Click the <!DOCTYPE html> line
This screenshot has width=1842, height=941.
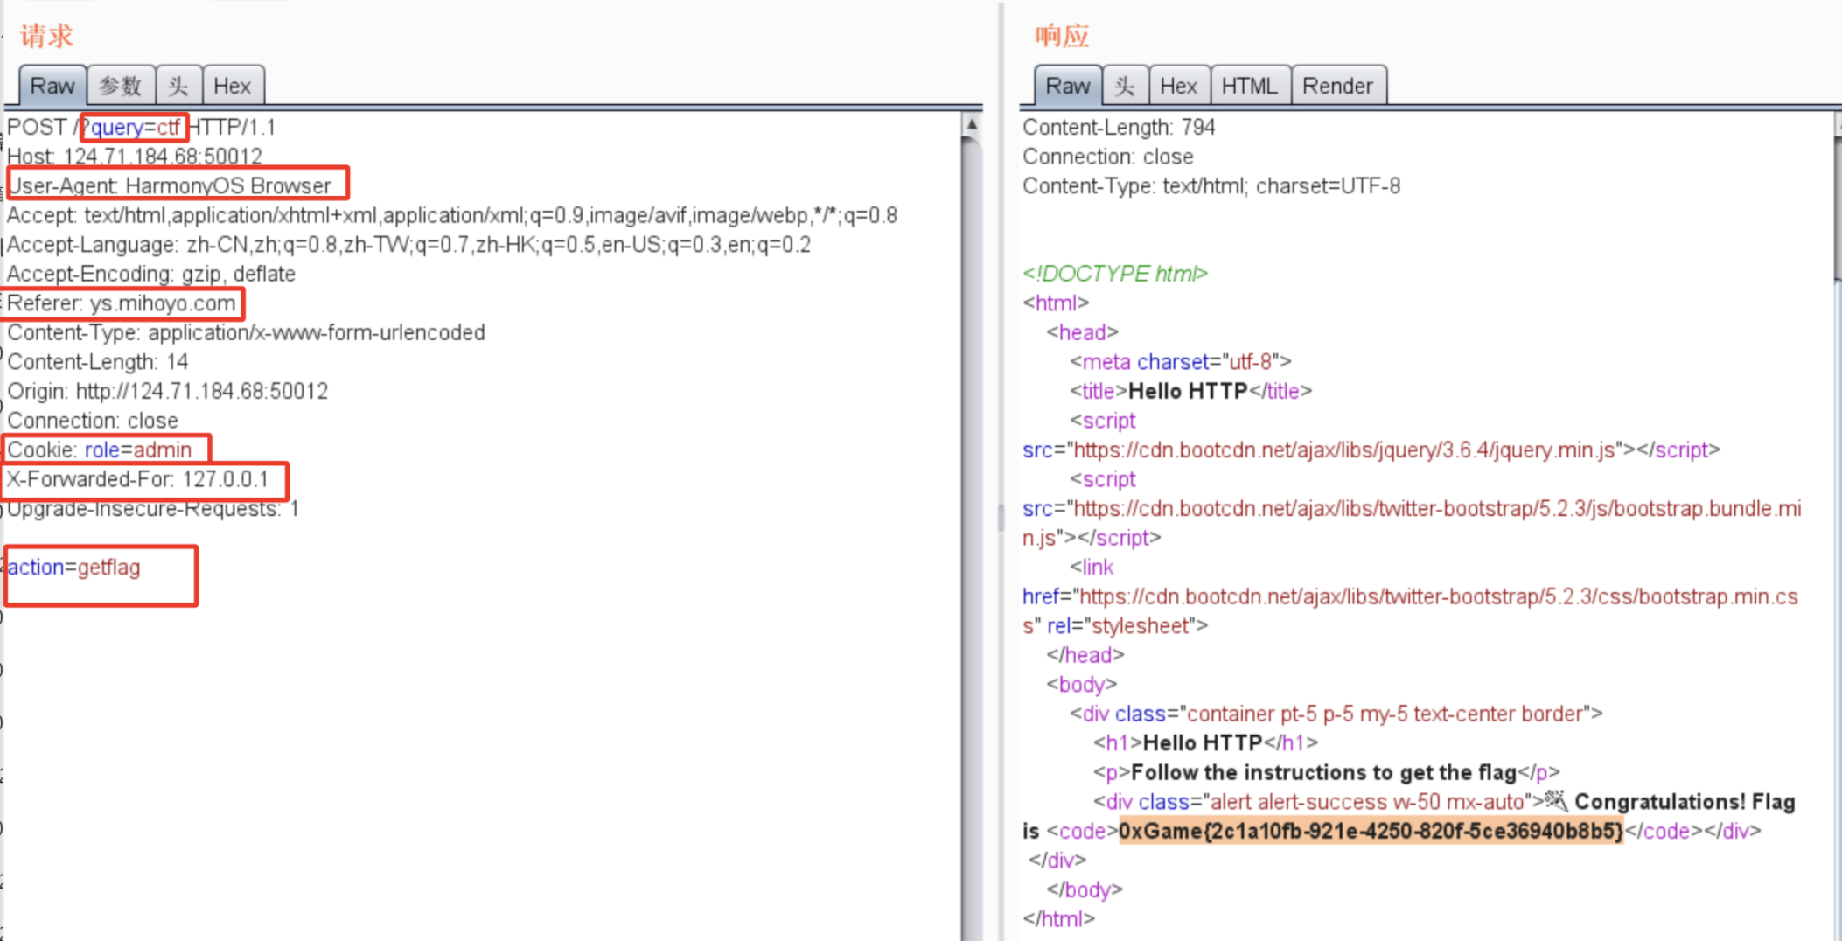click(x=1115, y=274)
